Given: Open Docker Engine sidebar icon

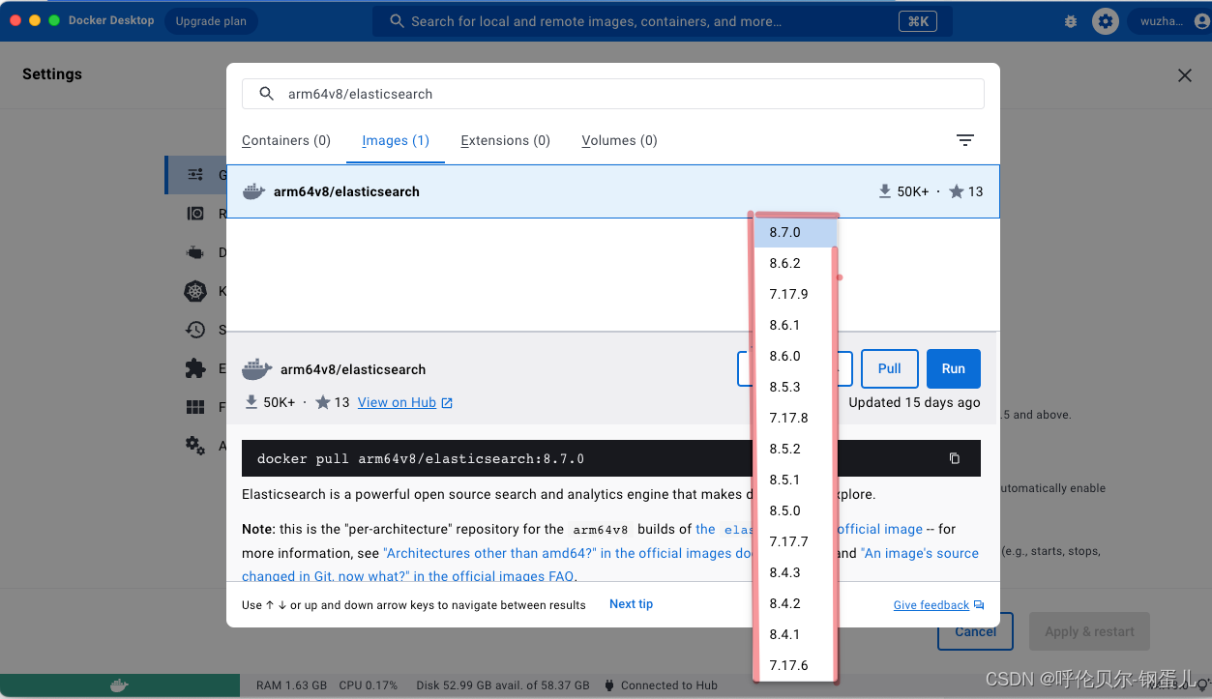Looking at the screenshot, I should click(195, 252).
